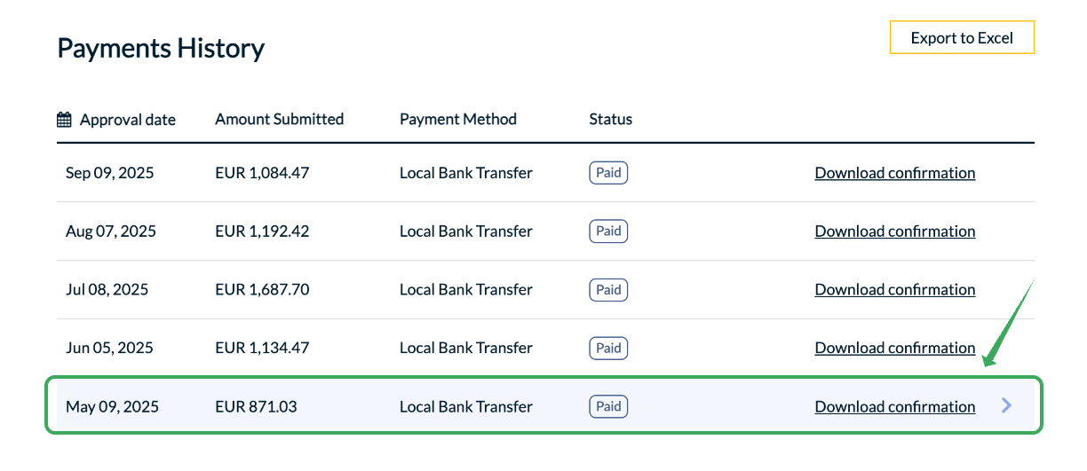1087x471 pixels.
Task: Click the Payments History heading
Action: [161, 48]
